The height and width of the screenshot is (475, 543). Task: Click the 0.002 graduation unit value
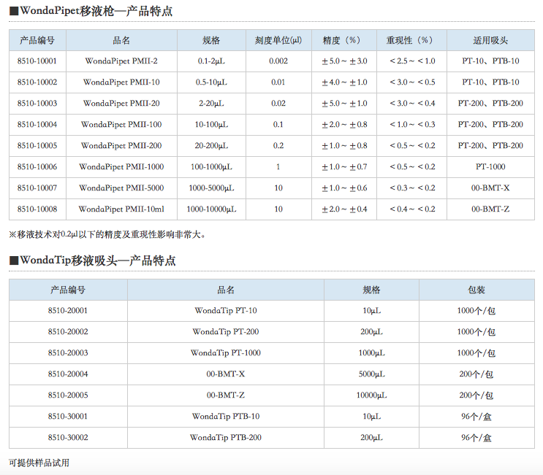click(x=278, y=61)
